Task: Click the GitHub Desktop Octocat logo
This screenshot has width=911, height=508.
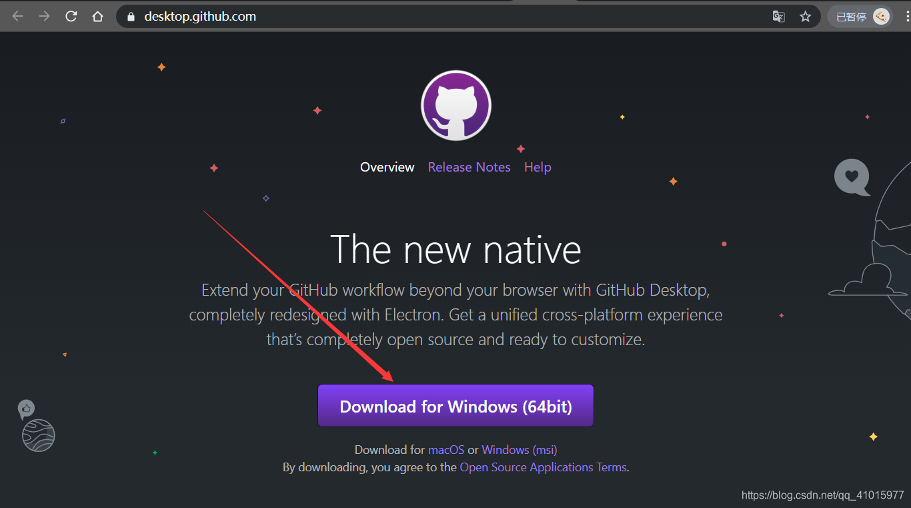Action: coord(456,105)
